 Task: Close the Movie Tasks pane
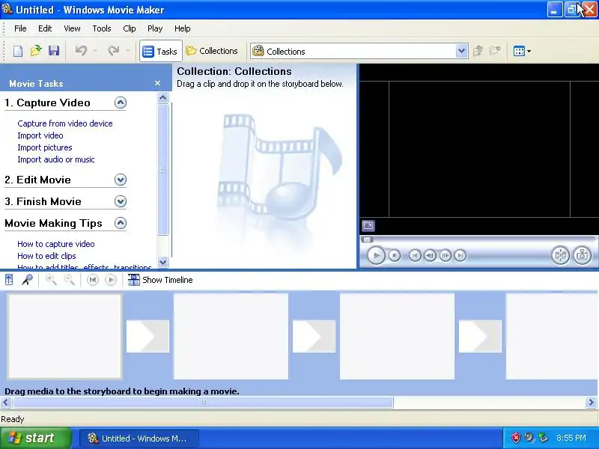157,83
